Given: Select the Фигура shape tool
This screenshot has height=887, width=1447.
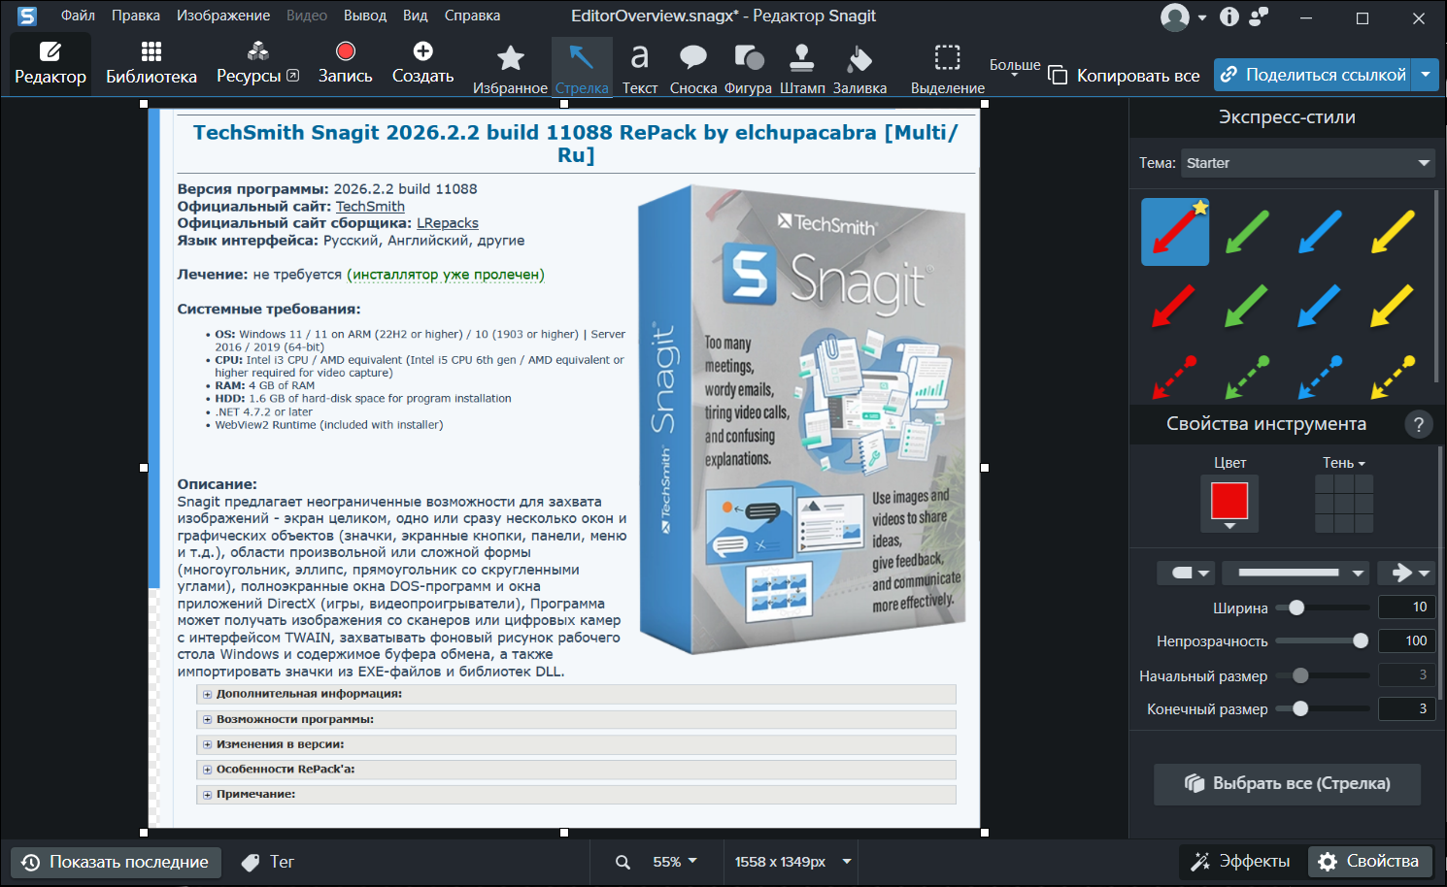Looking at the screenshot, I should [748, 68].
